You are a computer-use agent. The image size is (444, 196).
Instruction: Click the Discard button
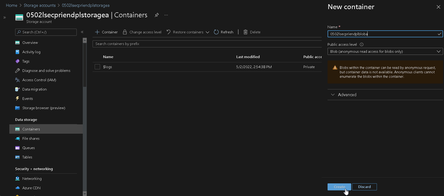(364, 187)
